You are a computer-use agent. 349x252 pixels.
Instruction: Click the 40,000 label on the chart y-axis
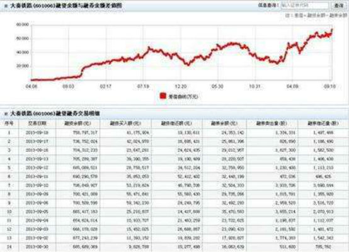pos(22,52)
